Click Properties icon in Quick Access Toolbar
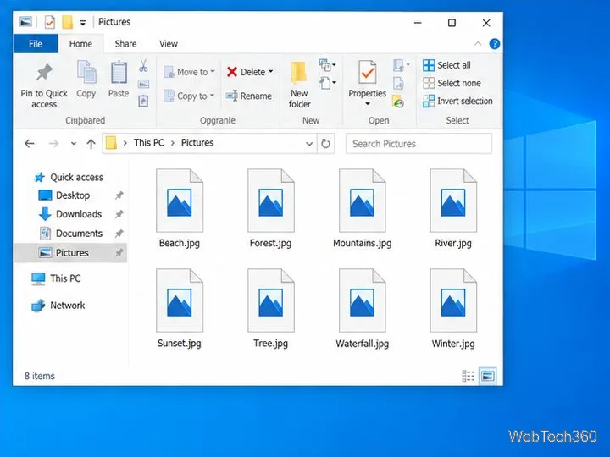Screen dimensions: 610x457 (49, 22)
